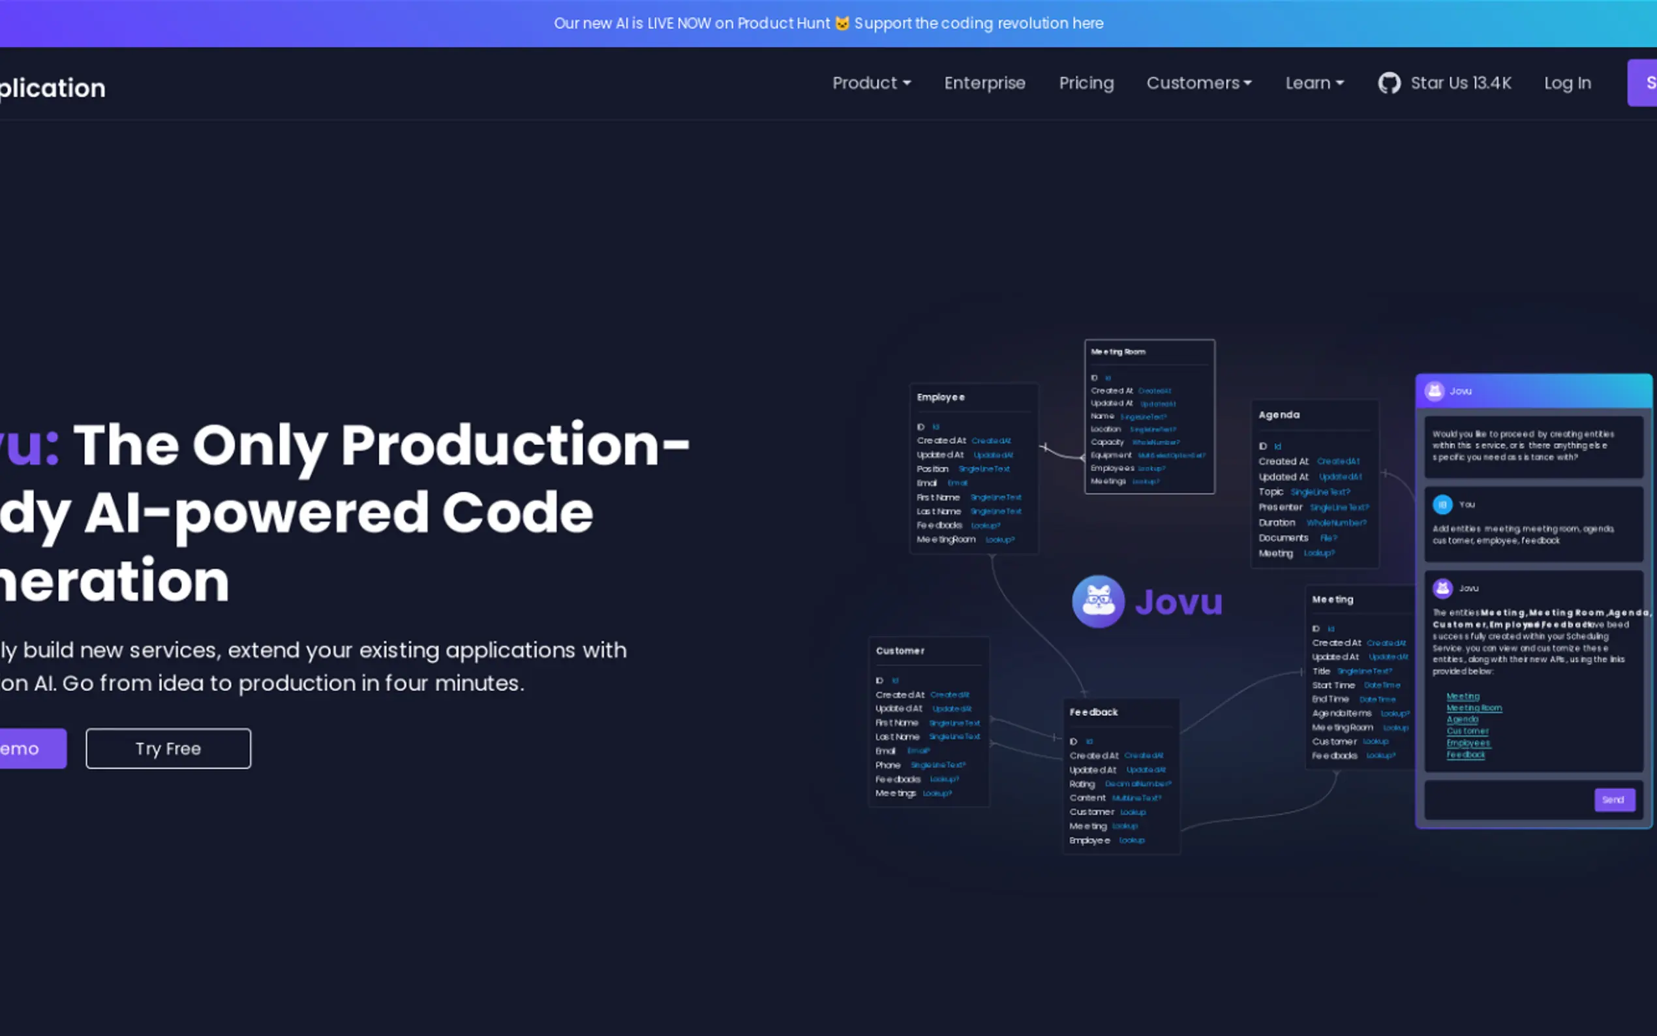Expand the Learn dropdown menu
The height and width of the screenshot is (1036, 1657).
coord(1314,84)
